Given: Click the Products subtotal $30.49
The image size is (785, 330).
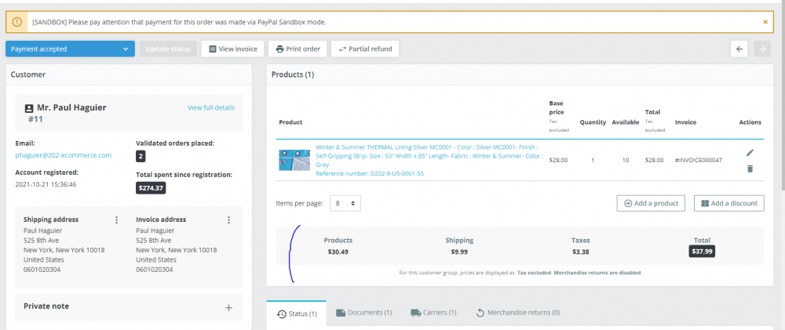Looking at the screenshot, I should (338, 252).
